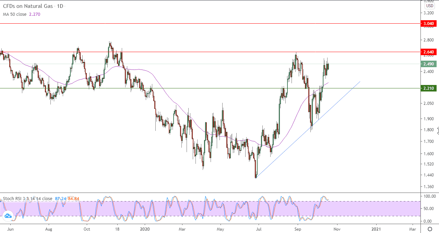Click the 1.900 price axis value
Image resolution: width=439 pixels, height=233 pixels.
point(429,119)
